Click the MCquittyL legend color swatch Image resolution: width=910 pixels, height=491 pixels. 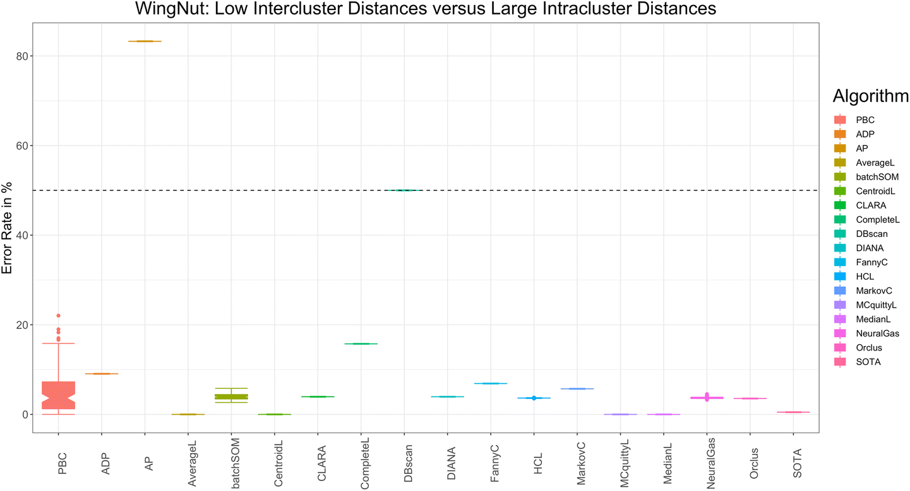(x=841, y=305)
